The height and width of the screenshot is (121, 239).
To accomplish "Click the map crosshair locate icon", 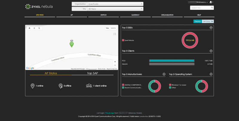I will [x=34, y=28].
